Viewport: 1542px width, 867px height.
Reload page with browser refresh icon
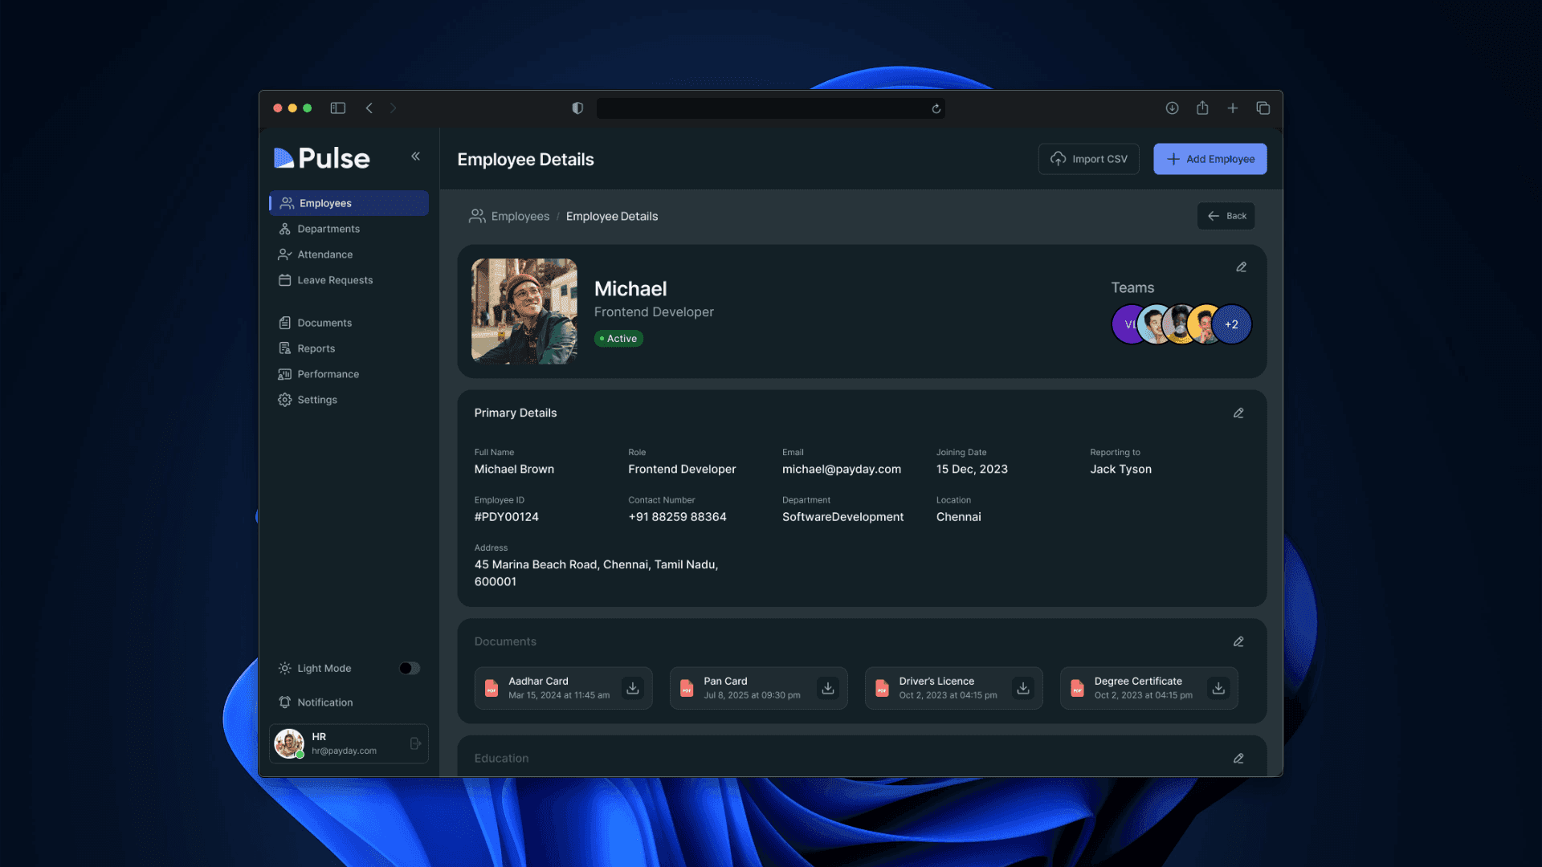click(x=936, y=108)
